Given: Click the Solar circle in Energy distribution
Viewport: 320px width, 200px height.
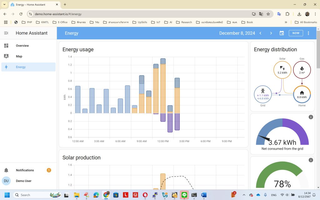Looking at the screenshot, I should 282,70.
